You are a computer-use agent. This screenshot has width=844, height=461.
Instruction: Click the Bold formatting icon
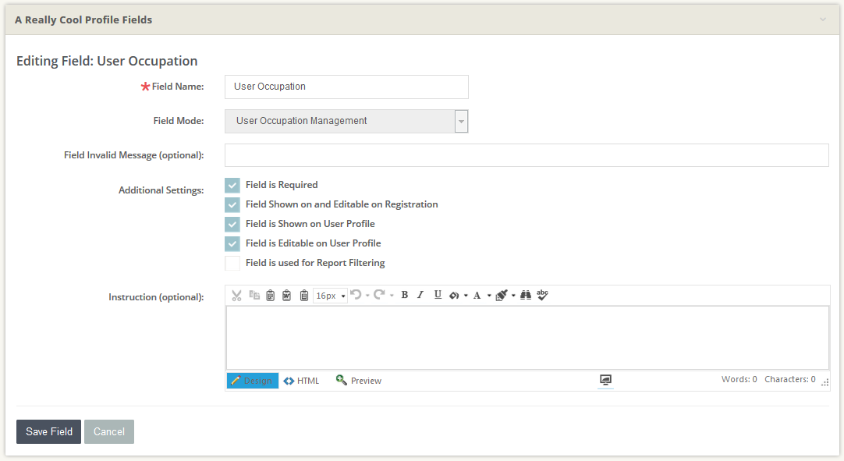pos(404,295)
